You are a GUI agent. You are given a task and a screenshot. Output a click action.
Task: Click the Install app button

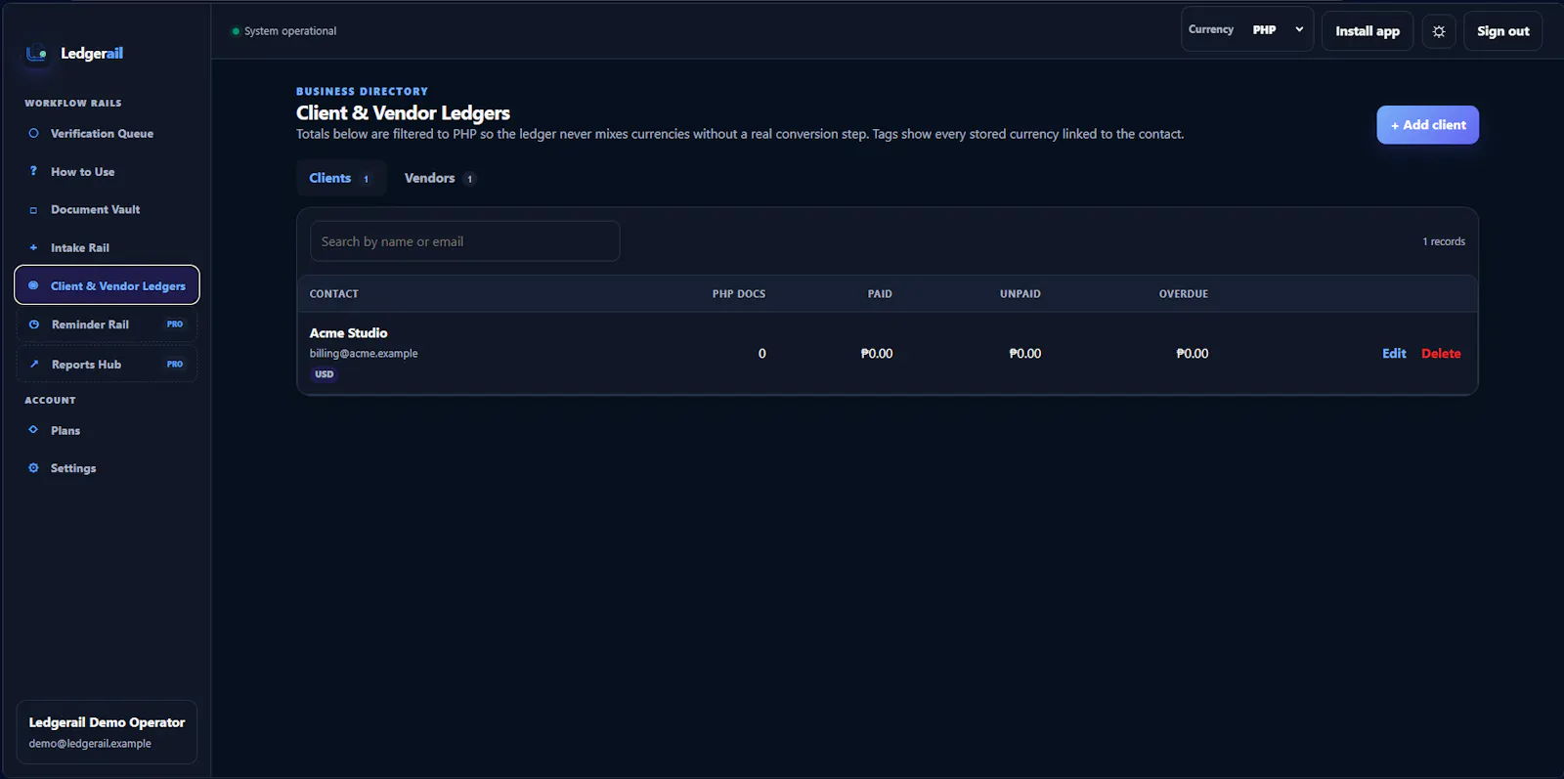1368,31
